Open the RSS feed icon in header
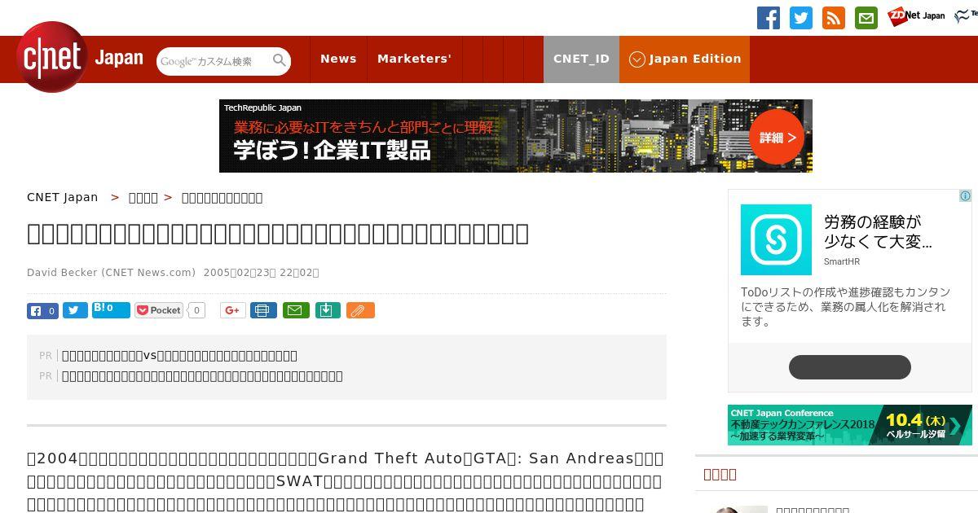 (x=834, y=18)
